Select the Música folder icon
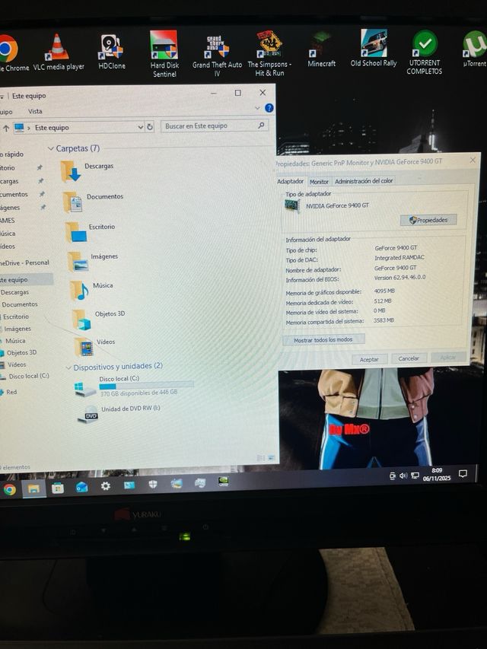The height and width of the screenshot is (649, 487). [x=79, y=290]
